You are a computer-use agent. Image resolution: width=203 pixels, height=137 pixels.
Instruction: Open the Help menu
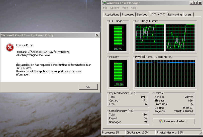pos(133,8)
